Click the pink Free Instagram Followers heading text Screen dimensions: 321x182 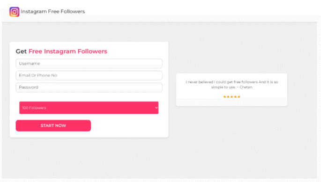click(68, 51)
